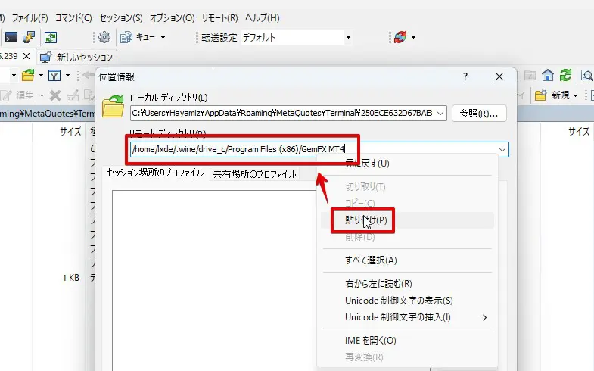Click the 参照(R)... browse button
This screenshot has height=371, width=594.
click(x=478, y=114)
